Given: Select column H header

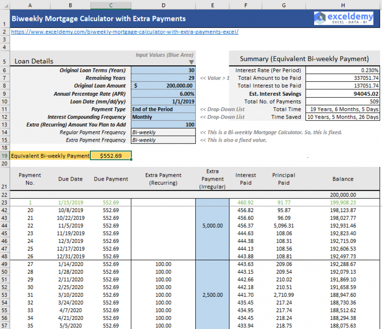Looking at the screenshot, I should pyautogui.click(x=343, y=5).
